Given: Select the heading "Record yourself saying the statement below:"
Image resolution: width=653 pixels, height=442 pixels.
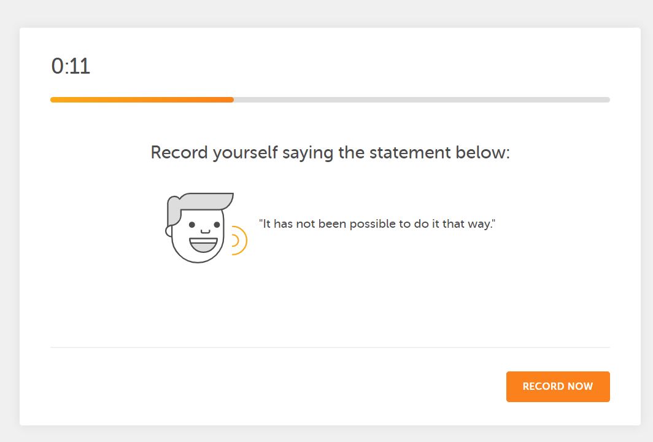Looking at the screenshot, I should point(330,152).
